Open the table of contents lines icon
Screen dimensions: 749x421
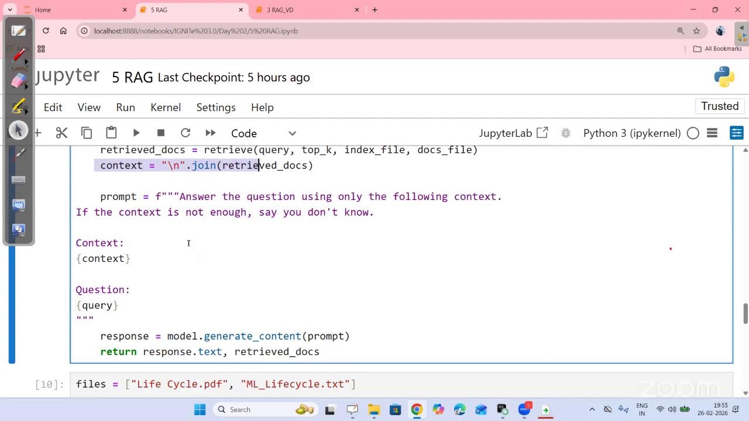click(712, 133)
